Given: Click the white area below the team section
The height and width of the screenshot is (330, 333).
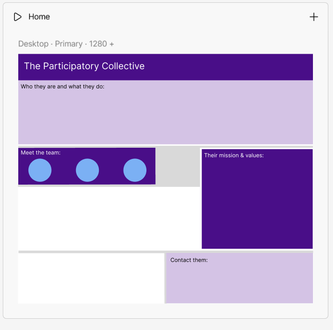Looking at the screenshot, I should point(110,218).
